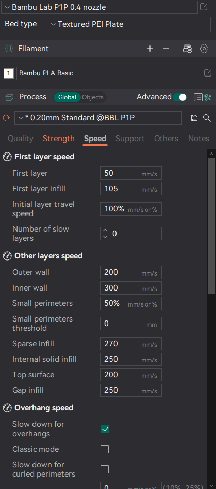
Task: Expand the Textured PEI Plate bed type dropdown
Action: coord(129,24)
